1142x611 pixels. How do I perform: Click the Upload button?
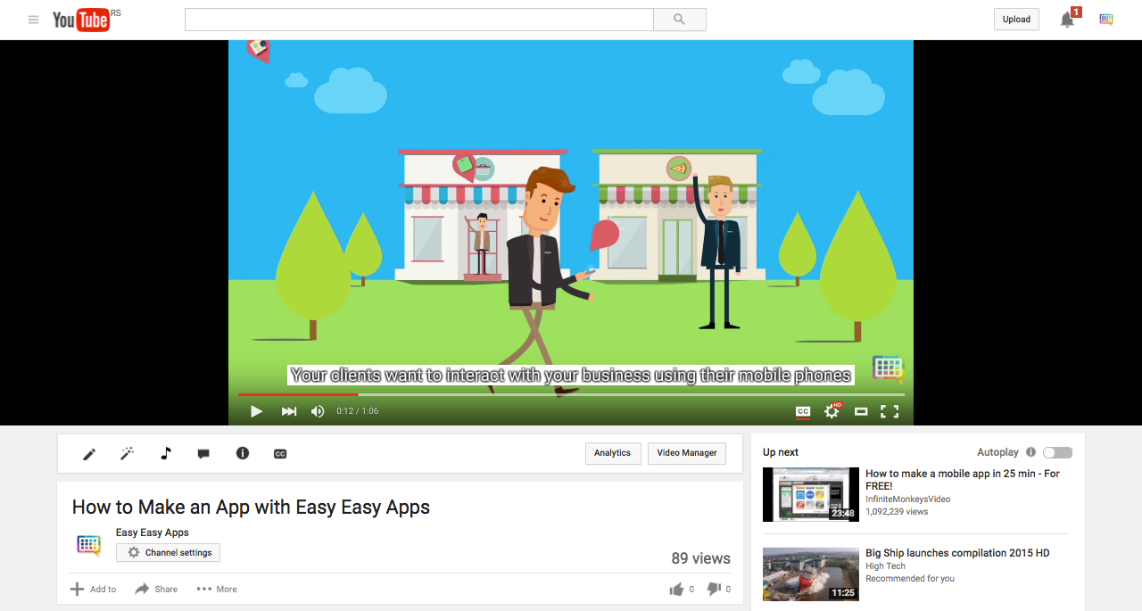pos(1015,18)
